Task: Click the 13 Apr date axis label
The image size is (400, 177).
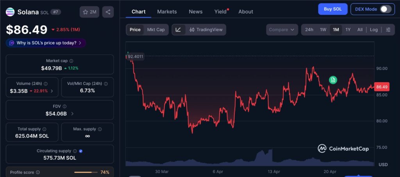Action: 274,172
